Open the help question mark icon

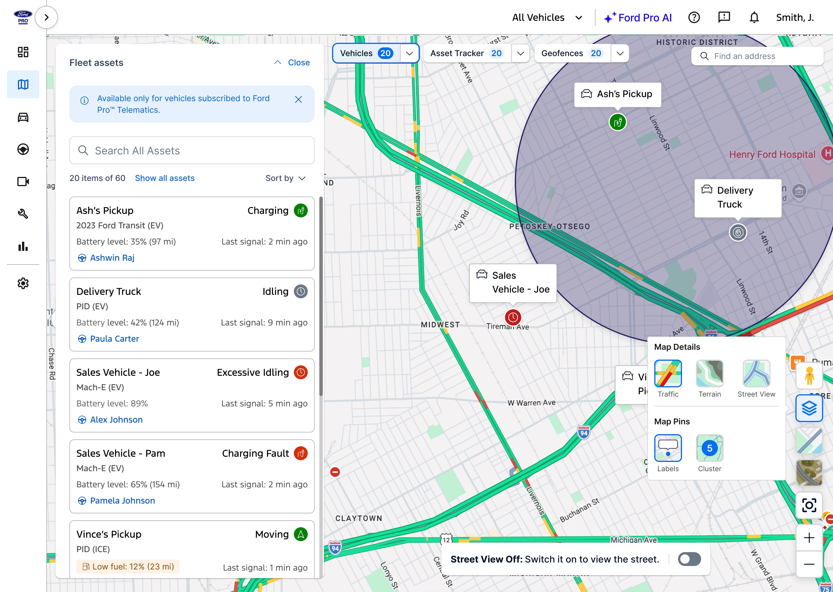click(x=694, y=18)
